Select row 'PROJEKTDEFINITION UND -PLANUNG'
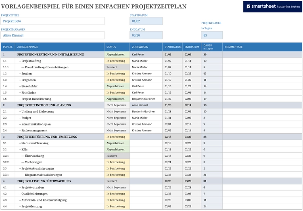The width and height of the screenshot is (303, 211). click(x=151, y=105)
